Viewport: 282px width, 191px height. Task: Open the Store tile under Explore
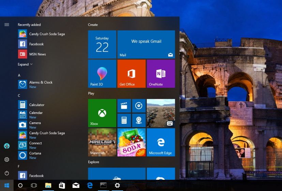click(x=117, y=174)
